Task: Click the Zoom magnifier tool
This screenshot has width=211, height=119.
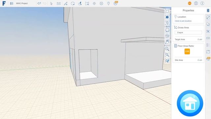Action: [x=167, y=49]
